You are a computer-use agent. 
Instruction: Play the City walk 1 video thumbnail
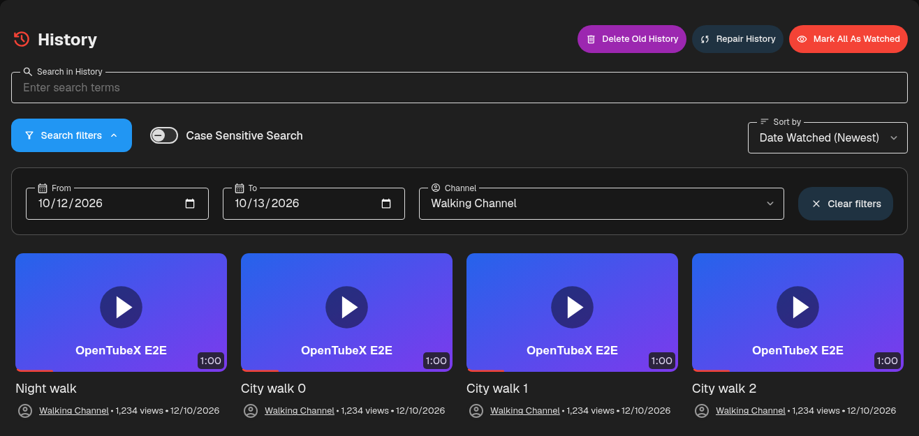click(x=572, y=313)
